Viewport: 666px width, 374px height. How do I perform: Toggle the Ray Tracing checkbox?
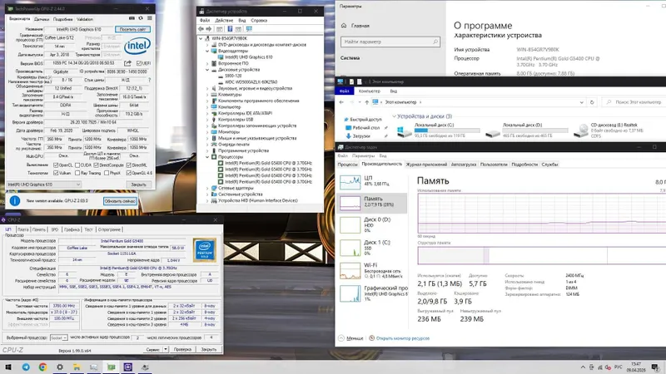pos(77,173)
